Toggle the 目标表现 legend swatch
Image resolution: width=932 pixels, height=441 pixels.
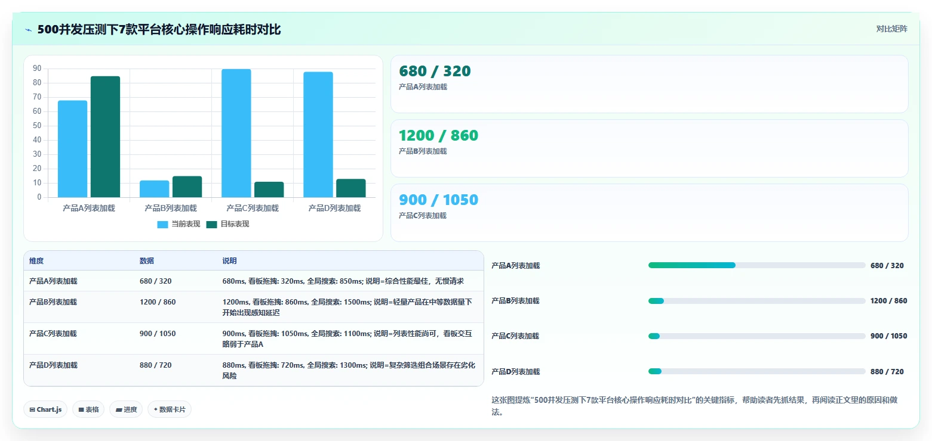click(x=212, y=224)
